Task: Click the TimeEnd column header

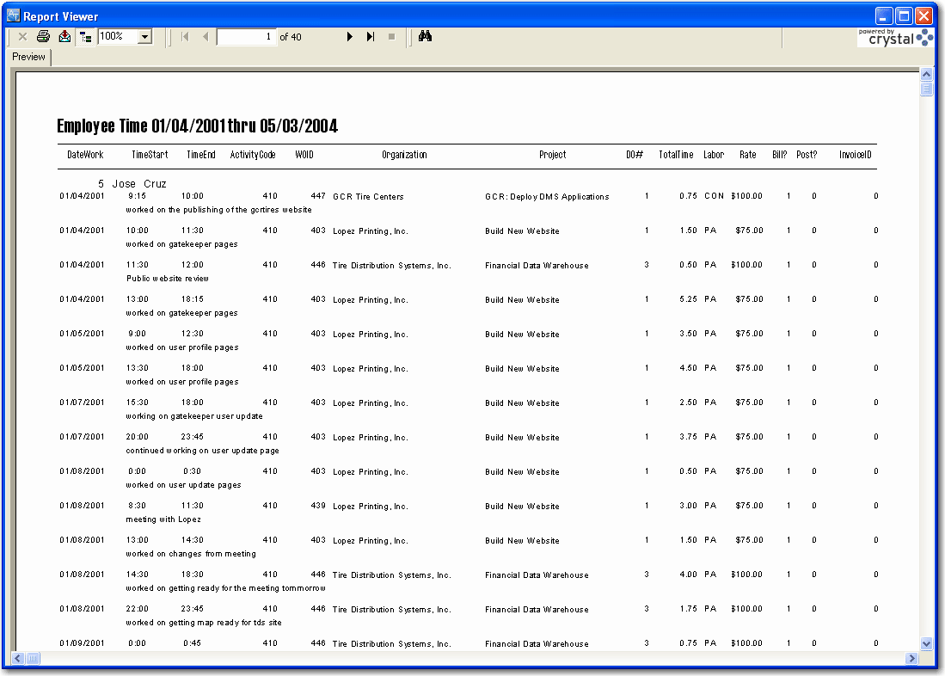Action: tap(200, 155)
